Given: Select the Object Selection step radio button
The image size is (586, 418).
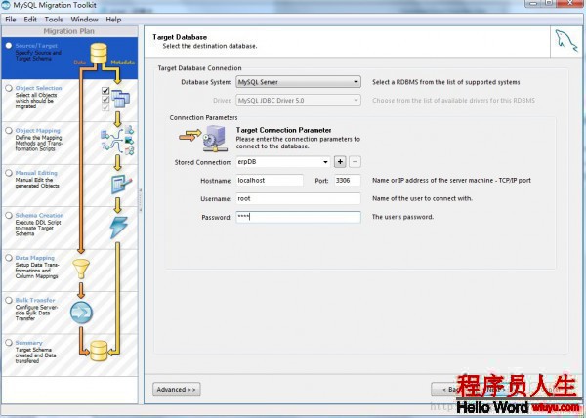Looking at the screenshot, I should click(9, 88).
